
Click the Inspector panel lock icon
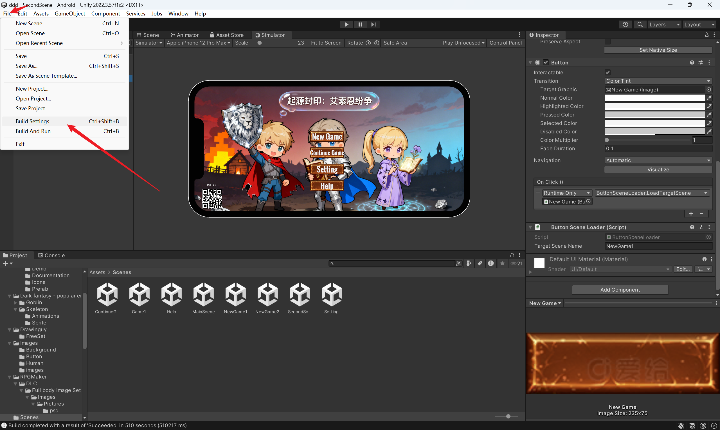click(x=707, y=35)
